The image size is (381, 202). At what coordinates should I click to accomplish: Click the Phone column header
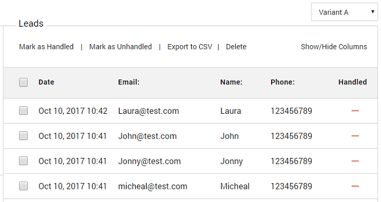[282, 82]
